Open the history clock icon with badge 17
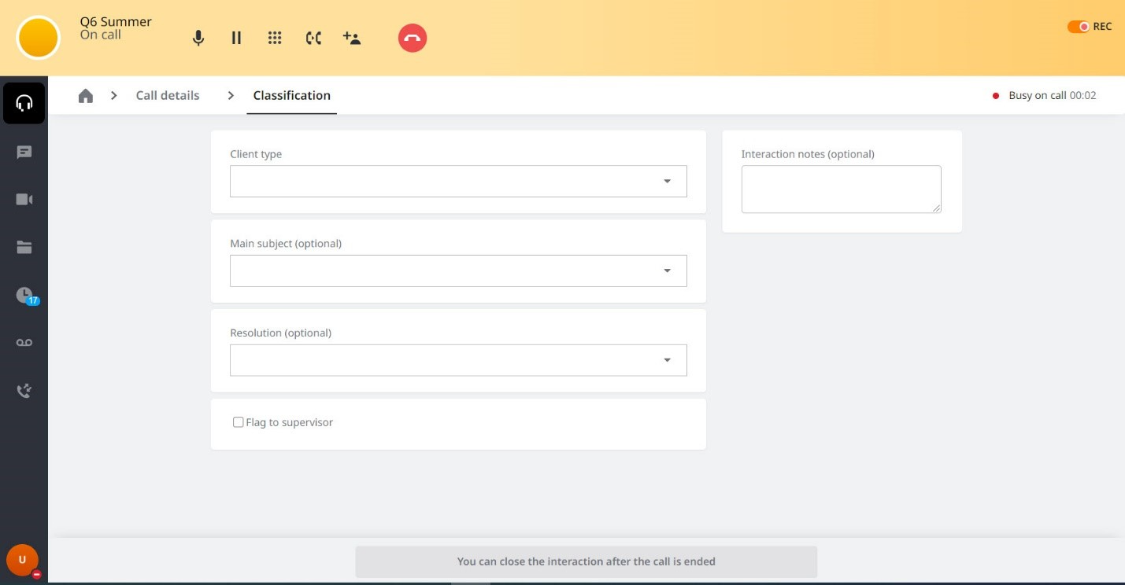Screen dimensions: 1125x585 pyautogui.click(x=26, y=296)
